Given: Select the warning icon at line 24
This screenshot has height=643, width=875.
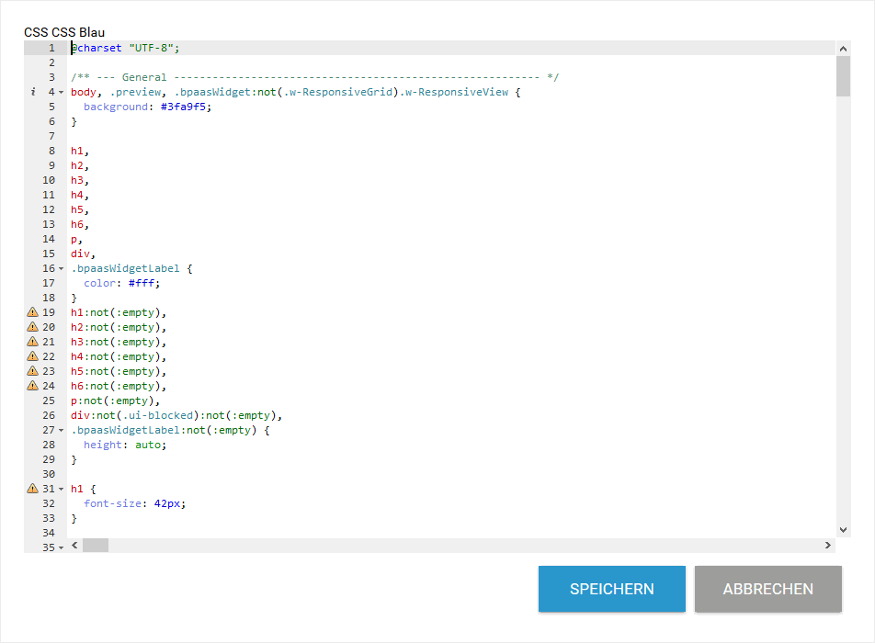Looking at the screenshot, I should 33,386.
